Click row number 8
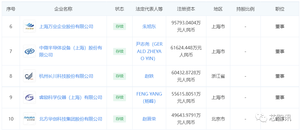The height and width of the screenshot is (131, 301). point(11,76)
